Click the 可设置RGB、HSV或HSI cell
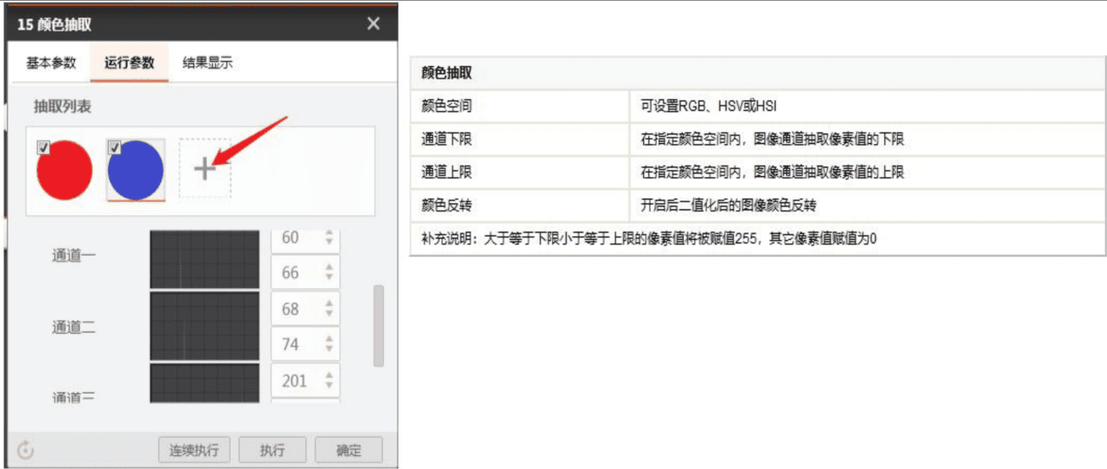Screen dimensions: 1107x469 868,106
